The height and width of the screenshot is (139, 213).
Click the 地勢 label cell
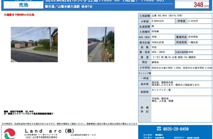click(x=145, y=47)
